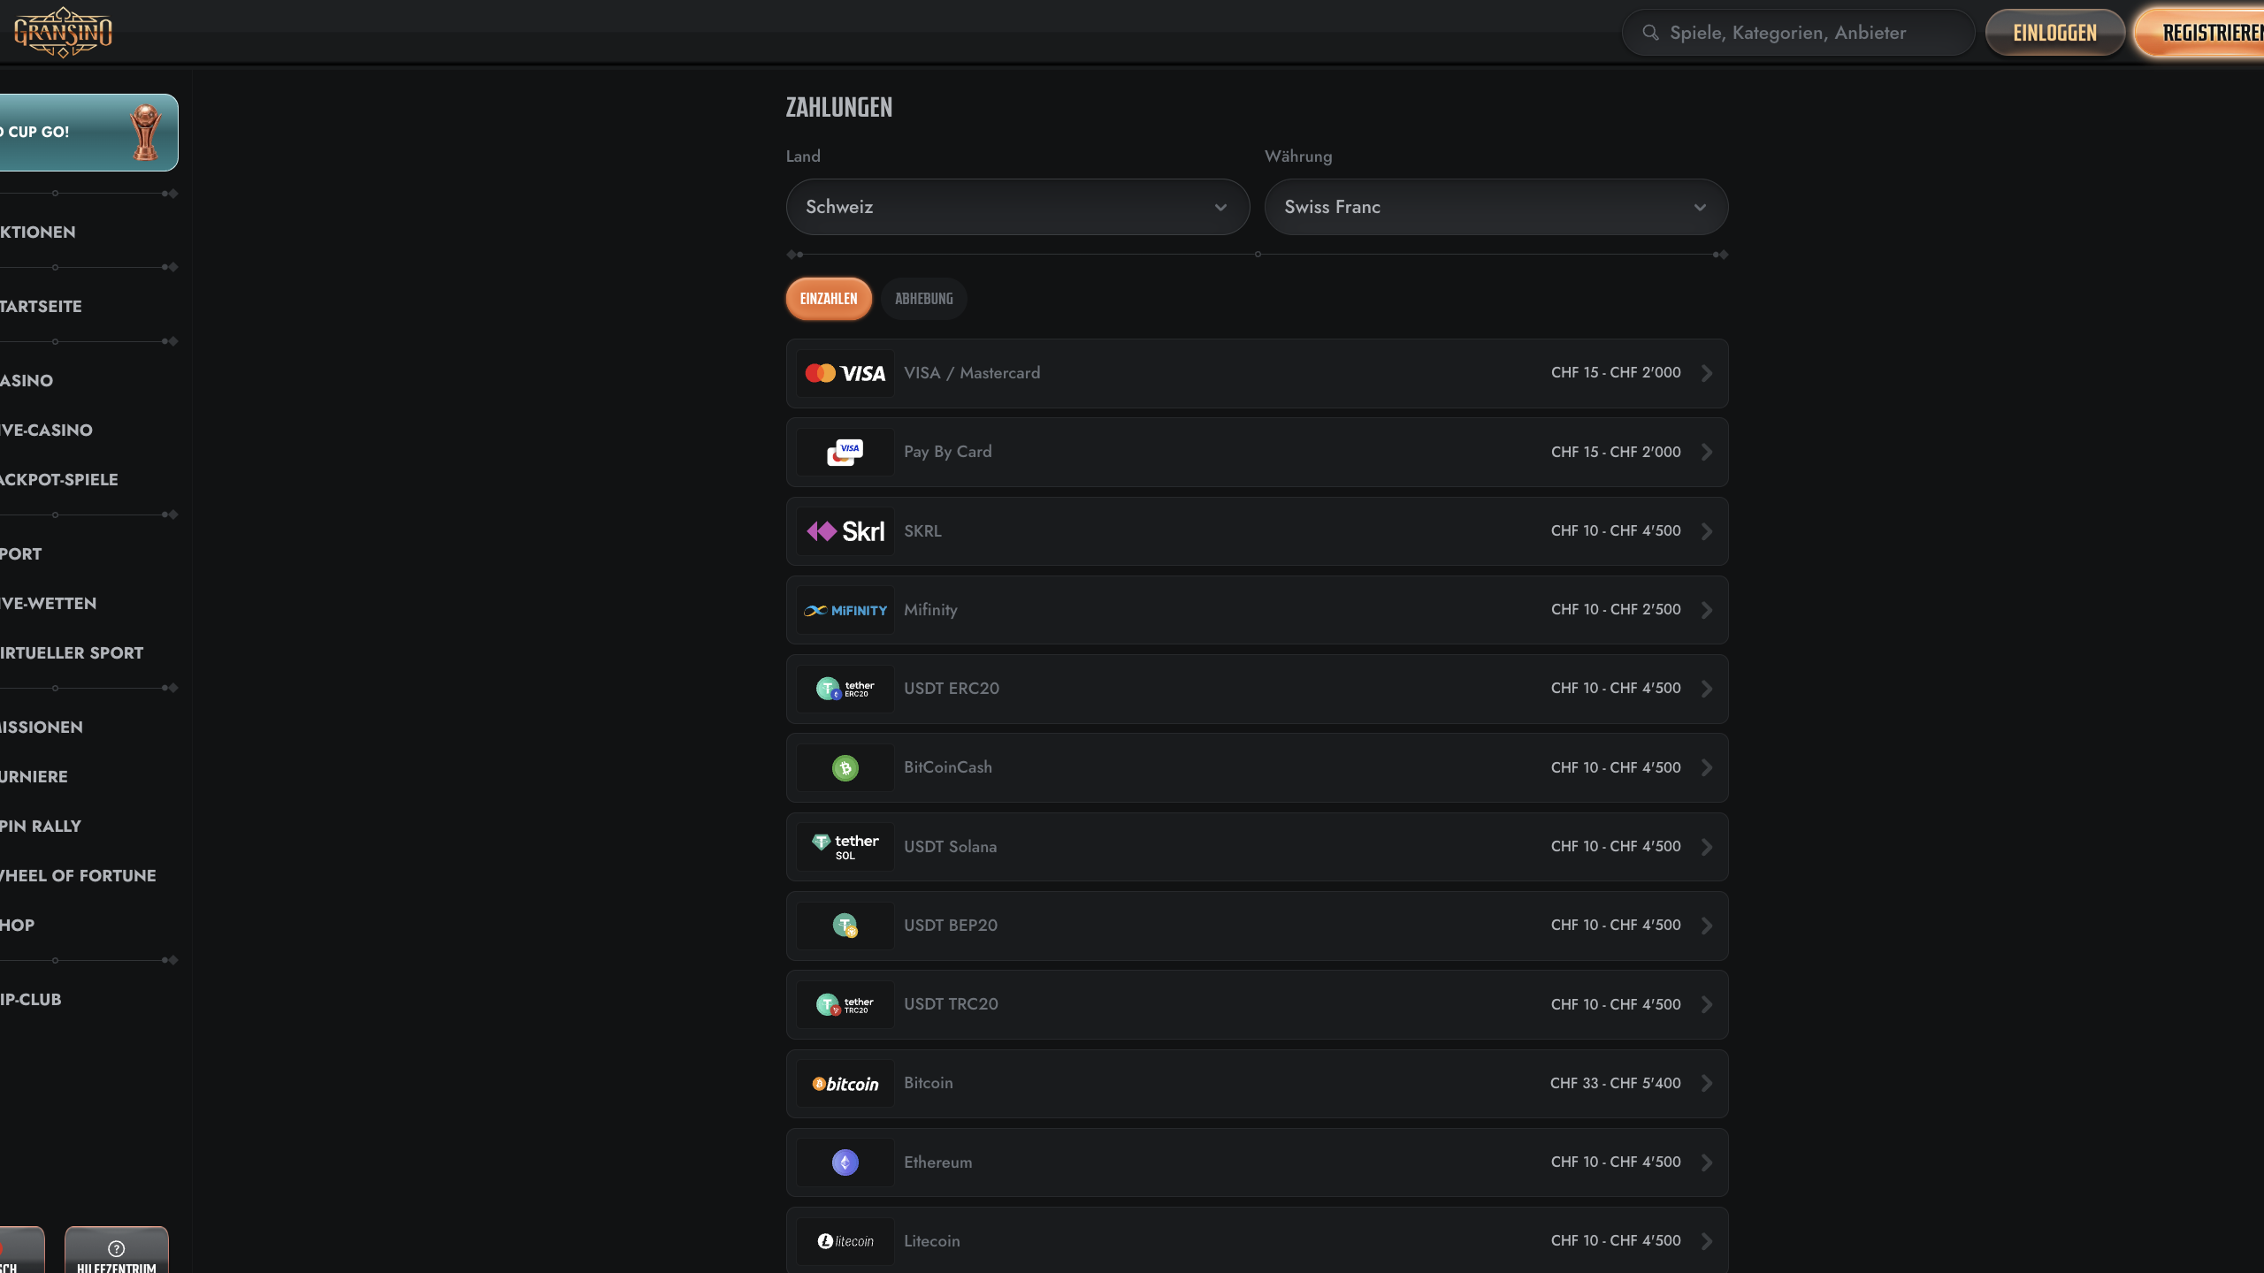This screenshot has width=2264, height=1273.
Task: Click the tether TRC20 logo
Action: (x=845, y=1004)
